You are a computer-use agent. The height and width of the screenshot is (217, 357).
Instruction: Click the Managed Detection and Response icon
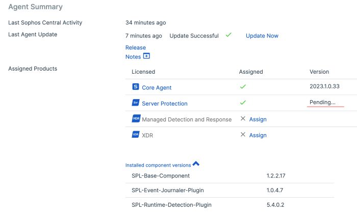(x=136, y=119)
